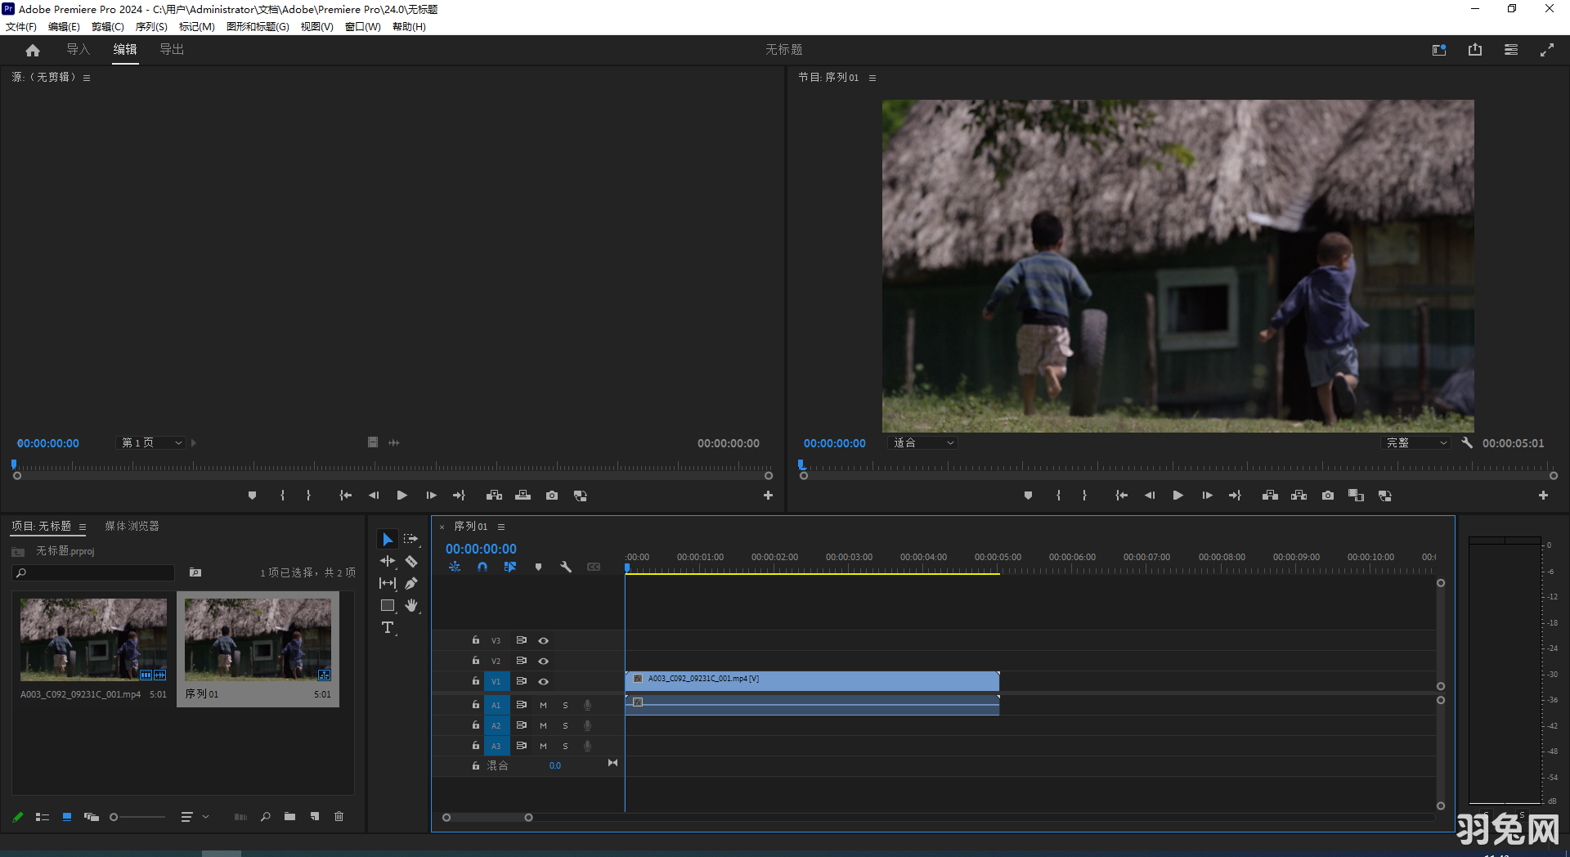
Task: Select the Hand tool
Action: pos(411,605)
